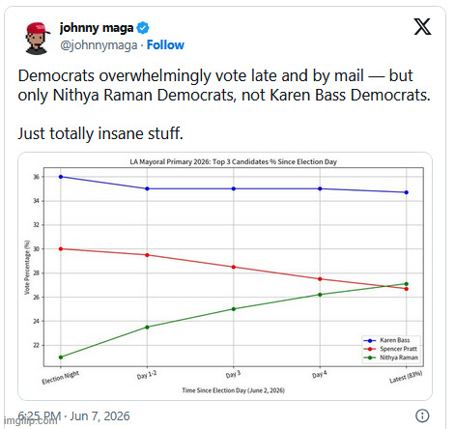Select Nithya Raman Election Night data point

tap(61, 357)
